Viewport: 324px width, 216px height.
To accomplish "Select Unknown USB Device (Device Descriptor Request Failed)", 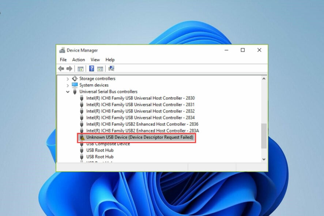I will tap(140, 137).
